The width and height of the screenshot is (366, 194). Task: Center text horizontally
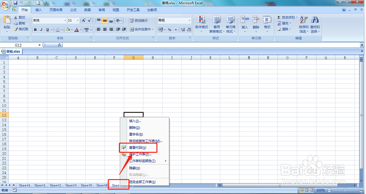[105, 29]
